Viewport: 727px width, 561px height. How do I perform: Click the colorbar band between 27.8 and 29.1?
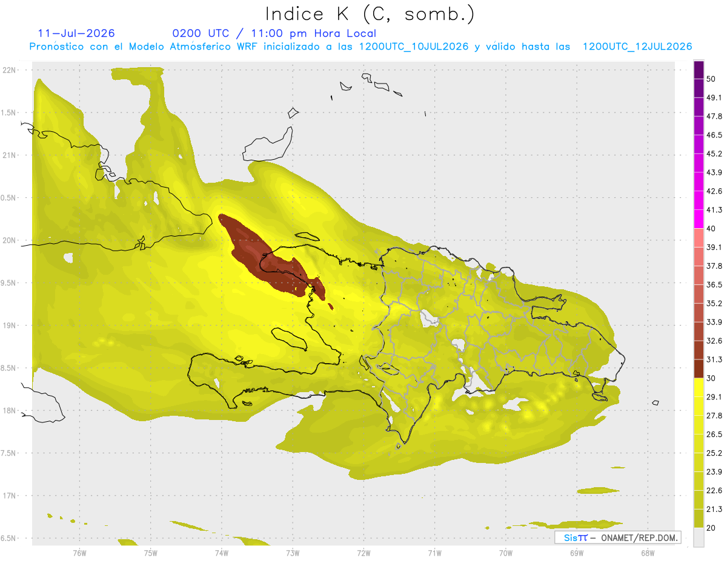coord(699,406)
